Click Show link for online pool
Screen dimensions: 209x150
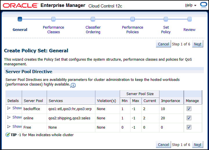pyautogui.click(x=17, y=117)
